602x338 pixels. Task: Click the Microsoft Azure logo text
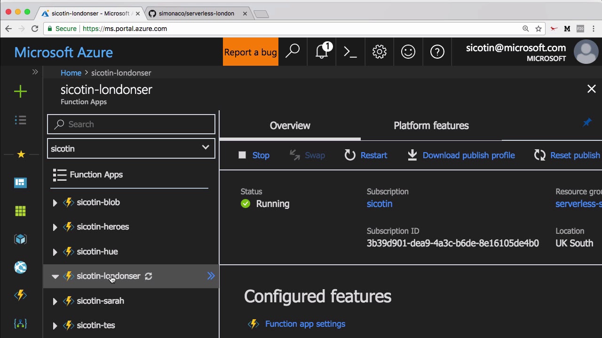pos(63,52)
